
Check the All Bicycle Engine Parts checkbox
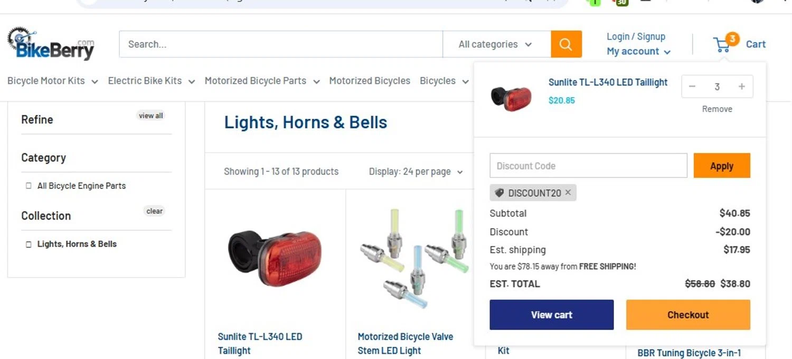[29, 186]
